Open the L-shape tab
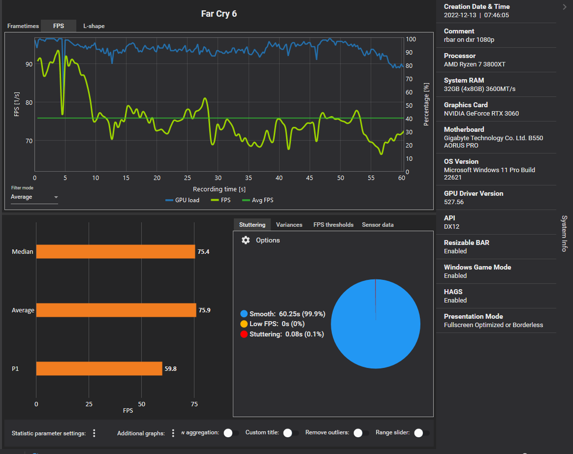 [94, 26]
